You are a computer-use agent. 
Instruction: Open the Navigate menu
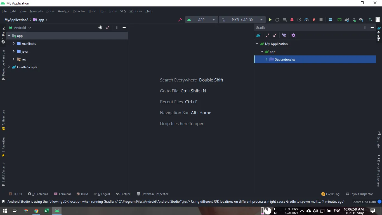coord(36,11)
